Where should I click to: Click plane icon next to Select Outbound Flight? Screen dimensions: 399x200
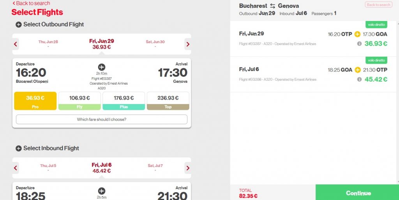tap(19, 24)
